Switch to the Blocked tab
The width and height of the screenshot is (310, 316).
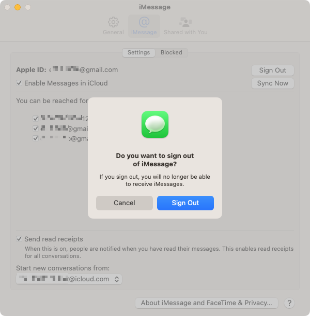point(172,53)
